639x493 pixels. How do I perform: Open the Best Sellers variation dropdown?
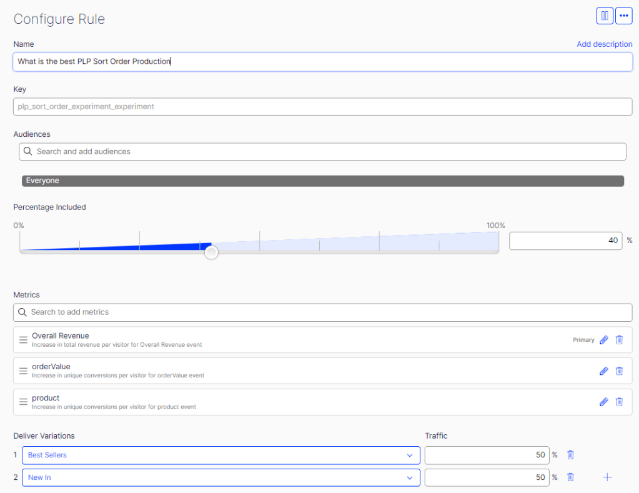tap(220, 455)
